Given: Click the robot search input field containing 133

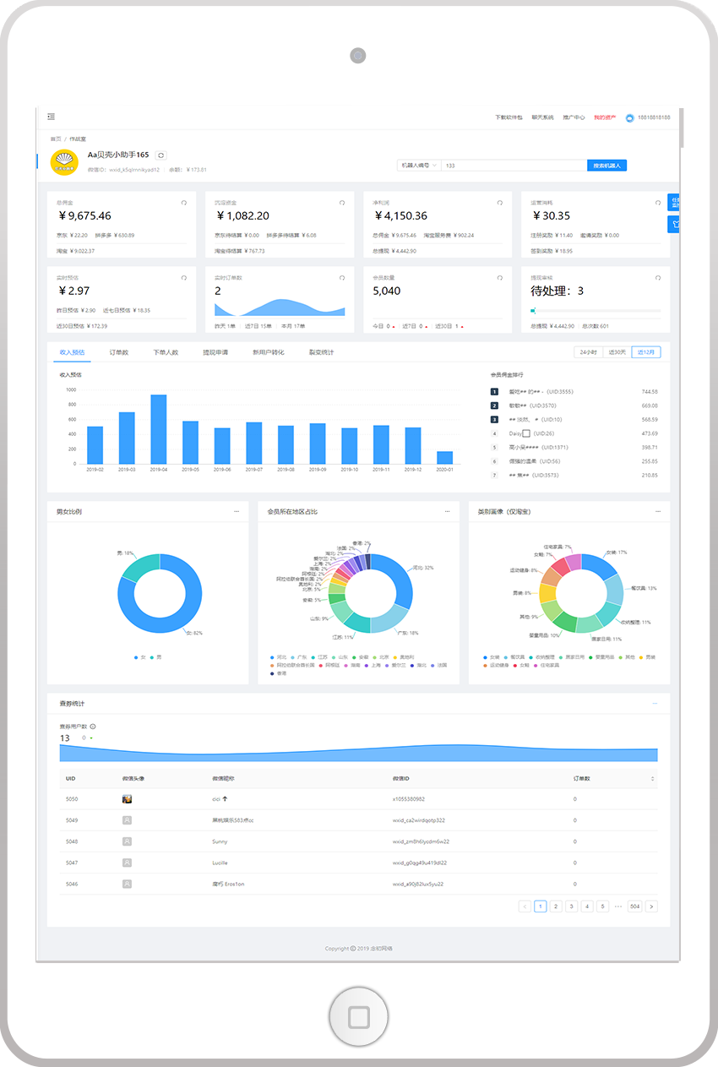Looking at the screenshot, I should (514, 166).
